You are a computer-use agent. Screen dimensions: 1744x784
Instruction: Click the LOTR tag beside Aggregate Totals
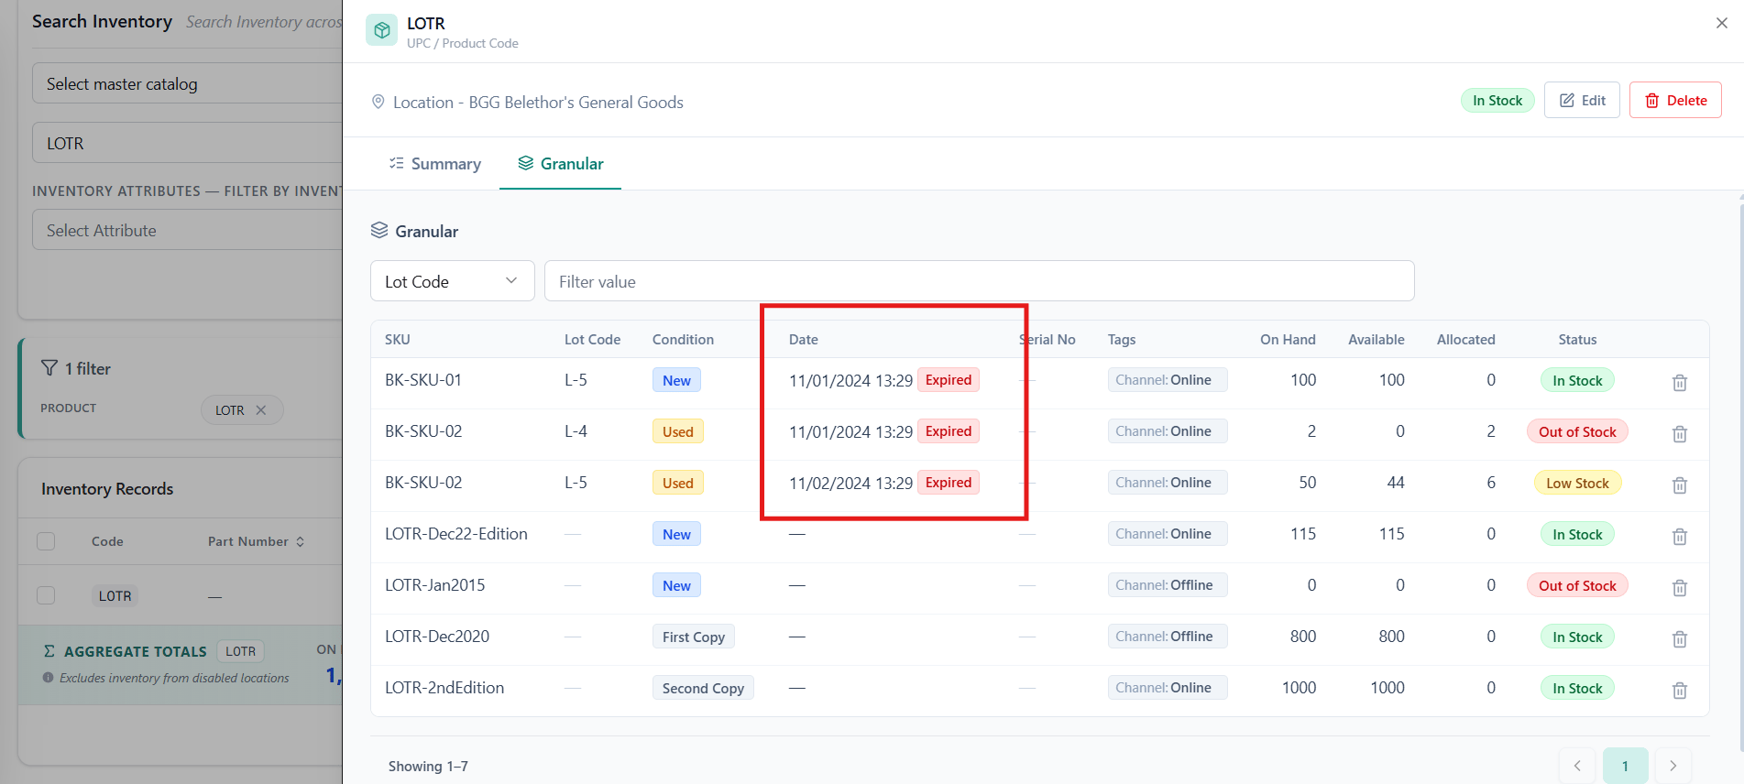(x=241, y=651)
